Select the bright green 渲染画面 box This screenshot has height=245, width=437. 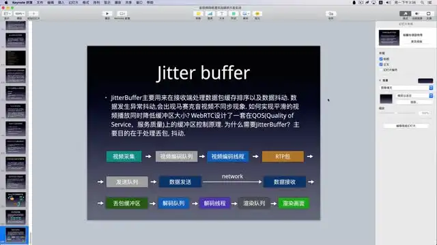pyautogui.click(x=294, y=203)
